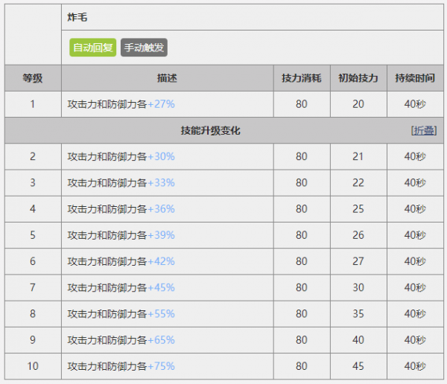This screenshot has width=447, height=384.
Task: Click the blue +45% value
Action: (161, 288)
